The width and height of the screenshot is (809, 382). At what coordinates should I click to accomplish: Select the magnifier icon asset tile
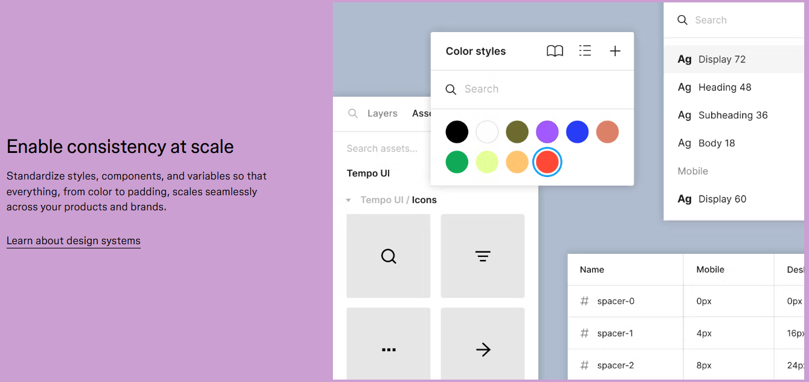(388, 256)
